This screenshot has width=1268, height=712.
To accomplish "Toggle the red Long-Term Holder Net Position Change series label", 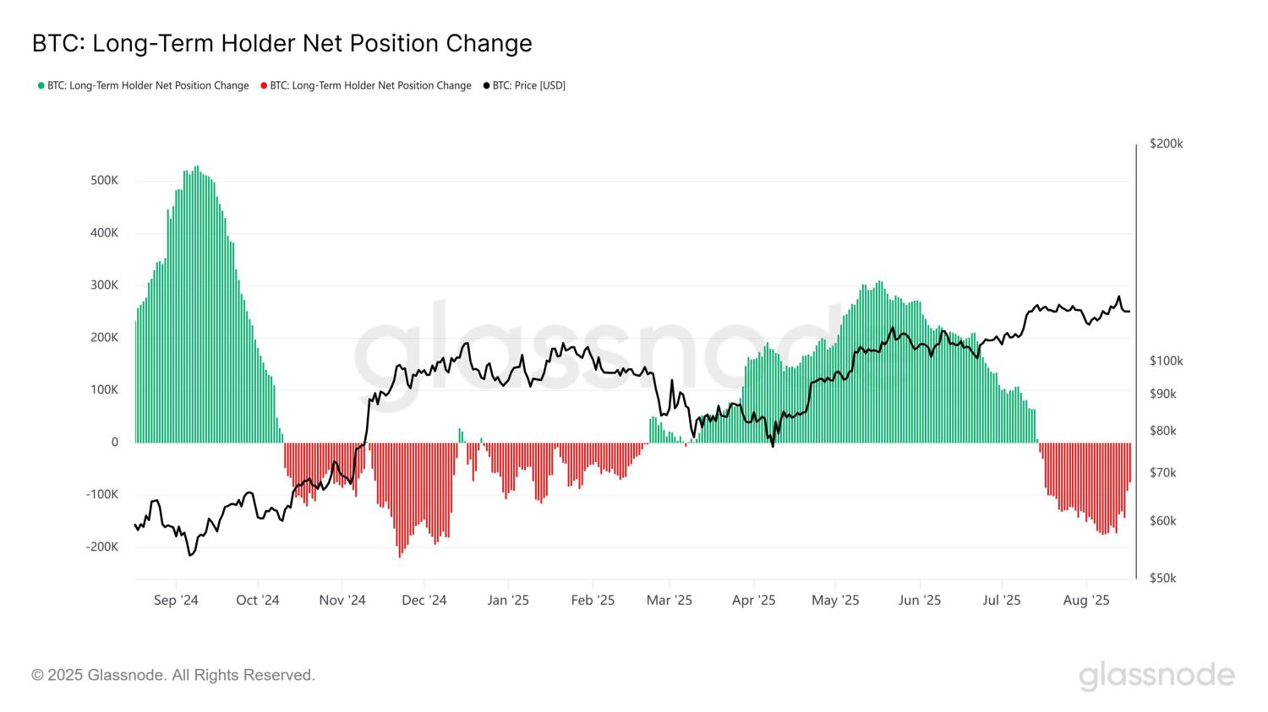I will point(370,85).
